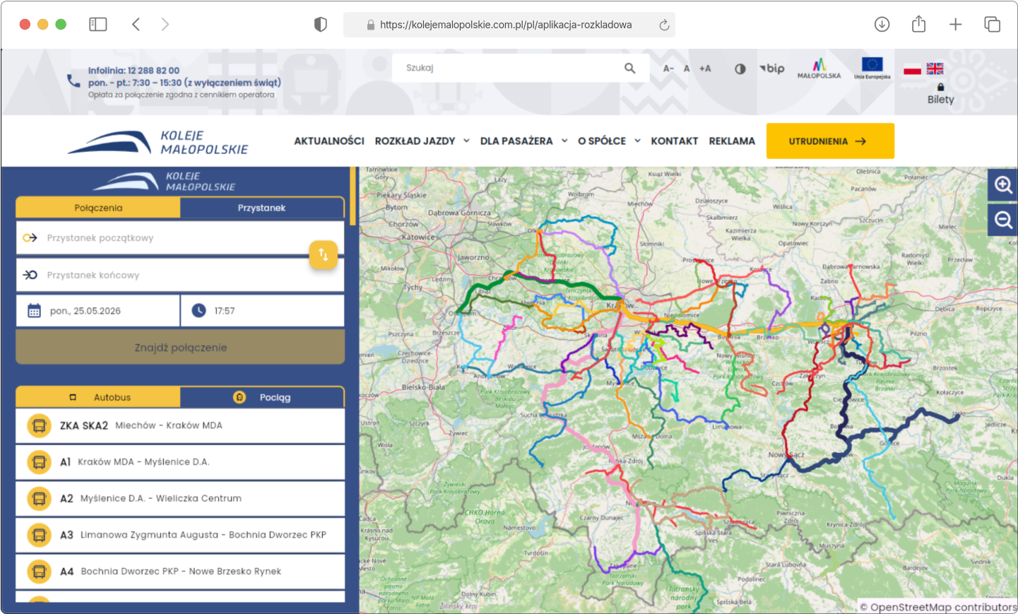Show Pociąg lines tab
Image resolution: width=1018 pixels, height=614 pixels.
262,397
